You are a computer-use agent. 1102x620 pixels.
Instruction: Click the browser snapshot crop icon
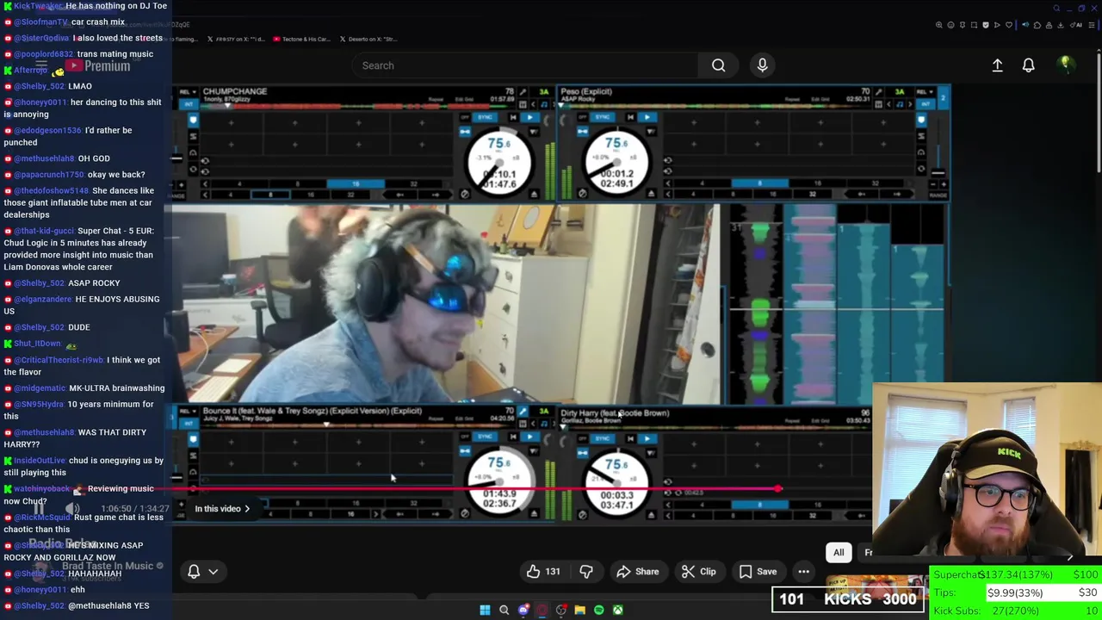974,25
